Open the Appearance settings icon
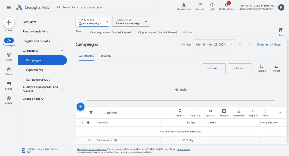This screenshot has height=156, width=289. (184, 5)
